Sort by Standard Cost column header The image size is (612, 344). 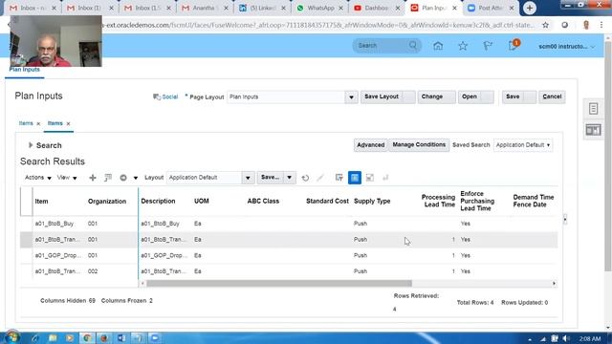tap(327, 202)
